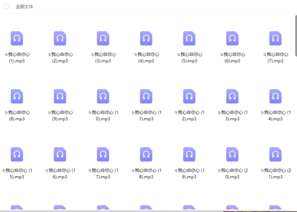
Task: Select audio icon of 我心非你心 (2).mp3
Action: tap(60, 38)
